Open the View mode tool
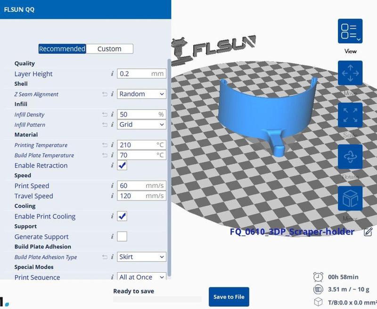Viewport: 377px width, 309px height. 350,31
